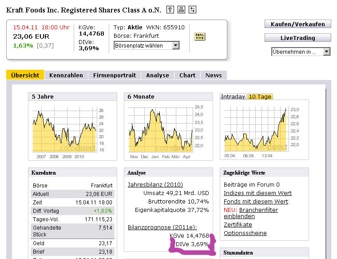Click the WKN: 655910 text
Screen dimensions: 337x259
click(x=165, y=27)
